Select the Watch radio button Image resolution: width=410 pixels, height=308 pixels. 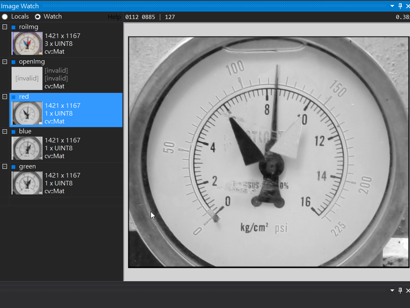pyautogui.click(x=38, y=17)
